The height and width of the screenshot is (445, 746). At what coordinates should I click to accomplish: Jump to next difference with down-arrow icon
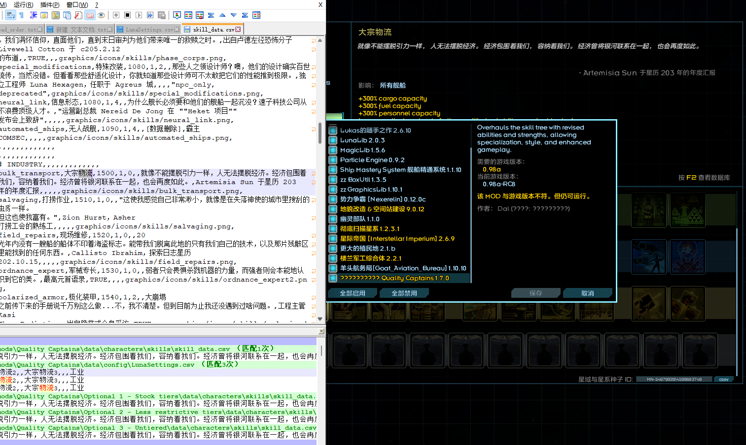pyautogui.click(x=233, y=15)
